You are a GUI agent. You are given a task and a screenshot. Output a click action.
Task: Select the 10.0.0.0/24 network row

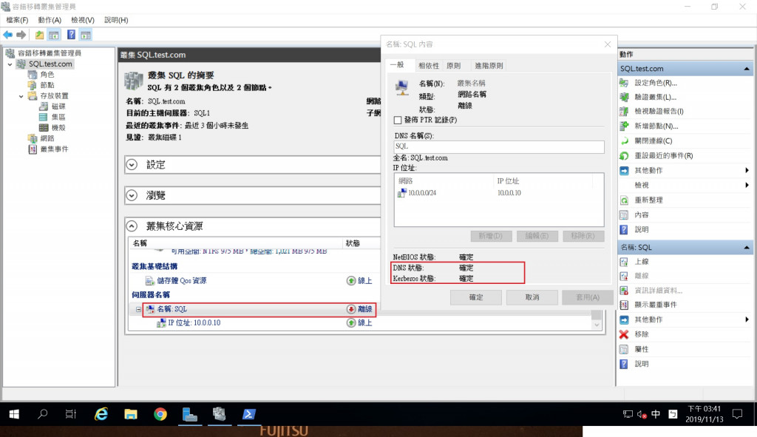(495, 193)
